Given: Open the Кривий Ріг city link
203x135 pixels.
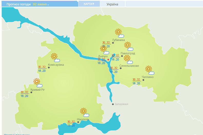Looking at the screenshot, I should [x=38, y=90].
